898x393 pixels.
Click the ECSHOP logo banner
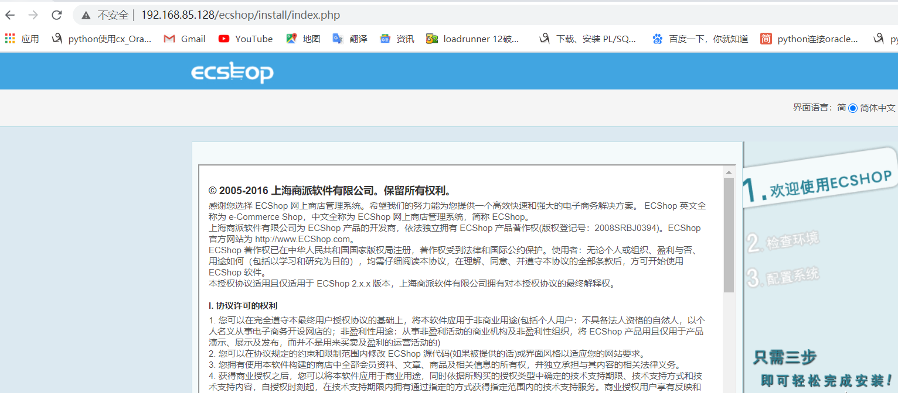click(232, 73)
